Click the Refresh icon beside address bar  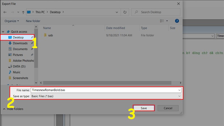[x=125, y=12]
